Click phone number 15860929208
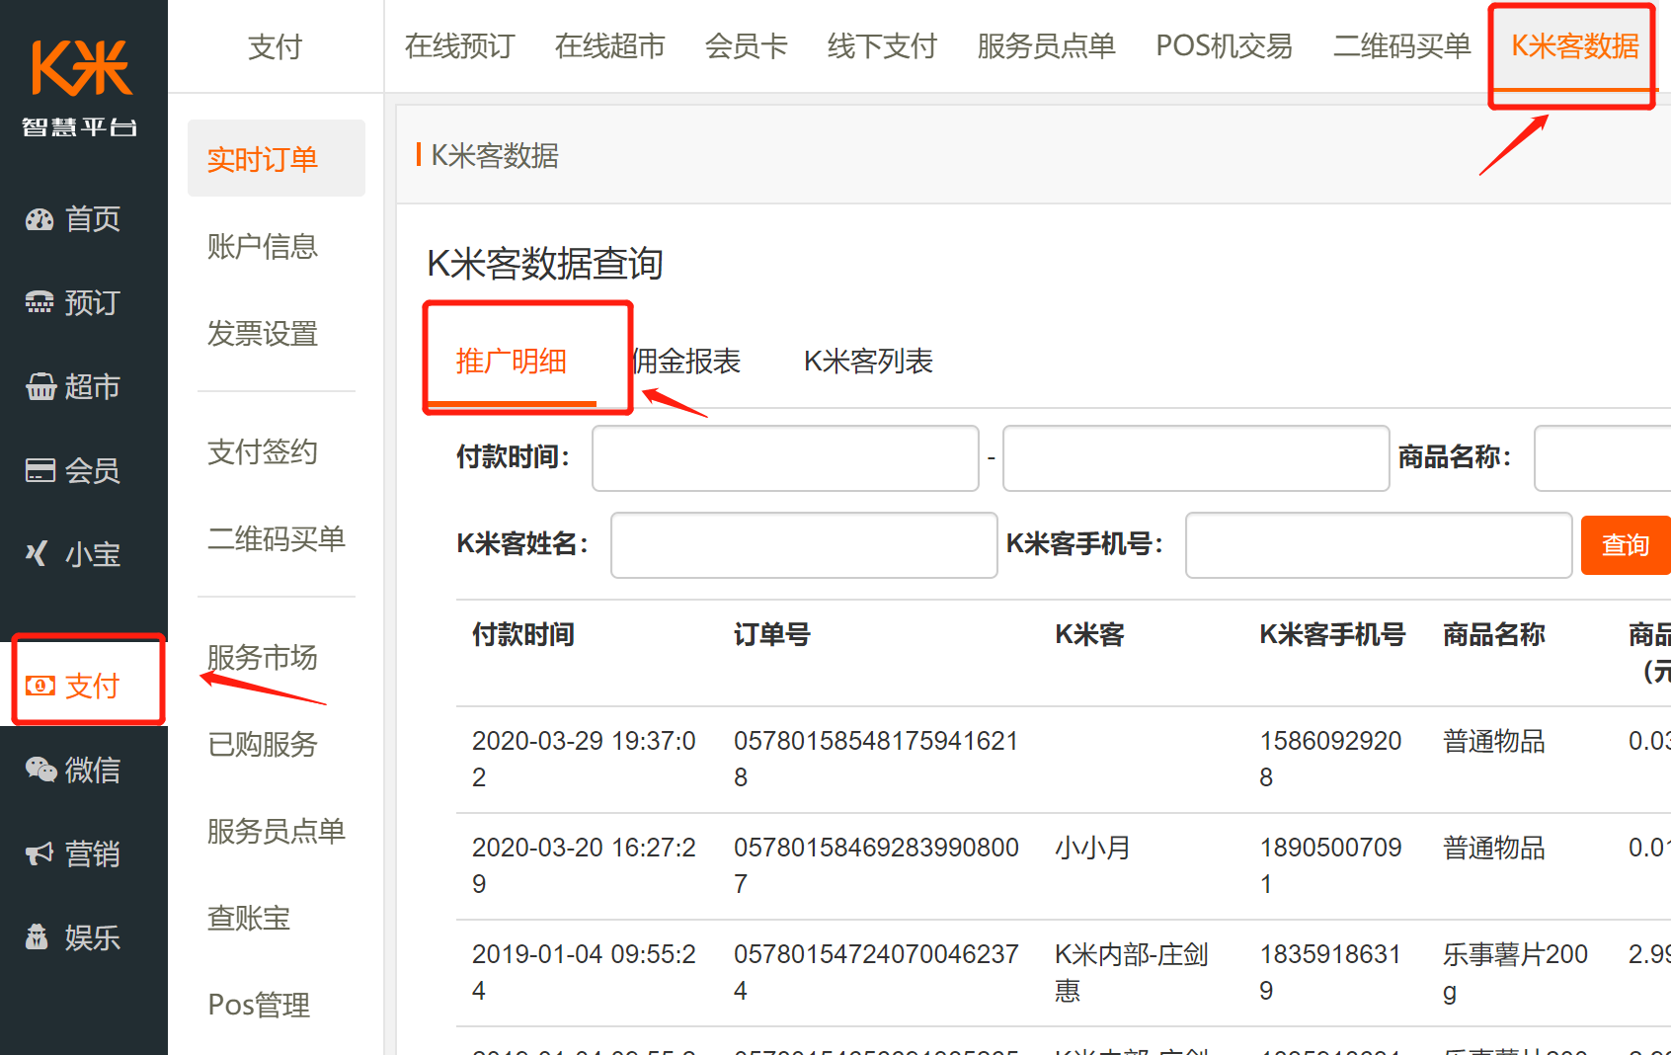 click(1330, 759)
